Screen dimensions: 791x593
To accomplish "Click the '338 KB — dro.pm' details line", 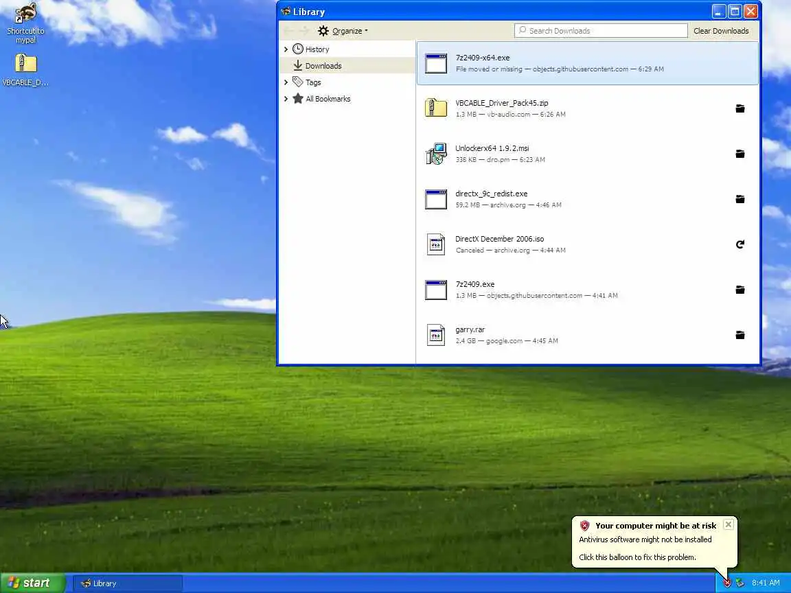I will [500, 160].
